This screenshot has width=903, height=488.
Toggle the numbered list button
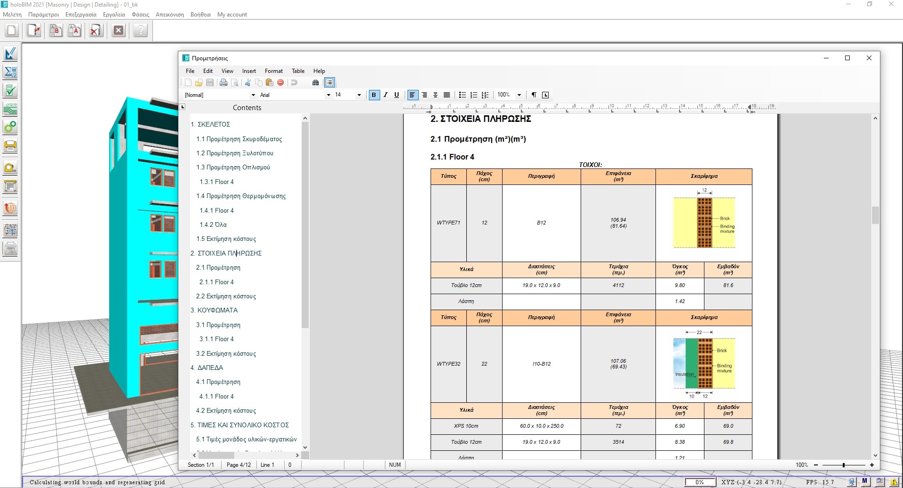click(474, 95)
